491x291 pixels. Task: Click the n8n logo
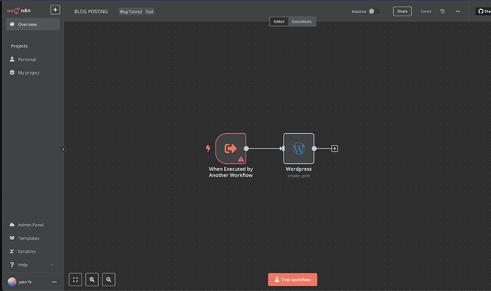(19, 11)
